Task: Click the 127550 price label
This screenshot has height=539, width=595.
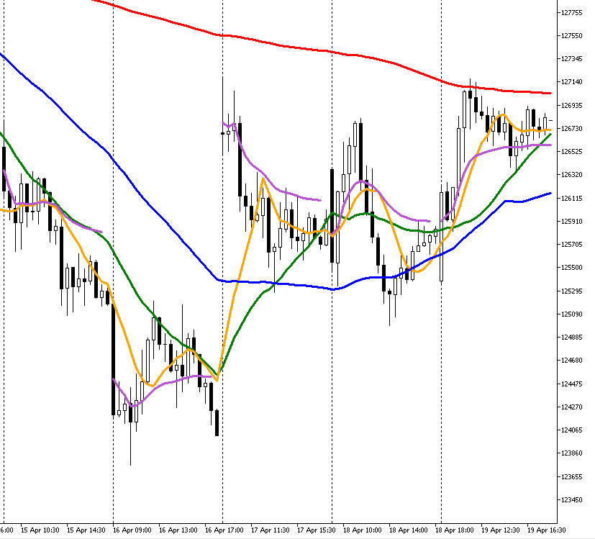Action: (571, 36)
